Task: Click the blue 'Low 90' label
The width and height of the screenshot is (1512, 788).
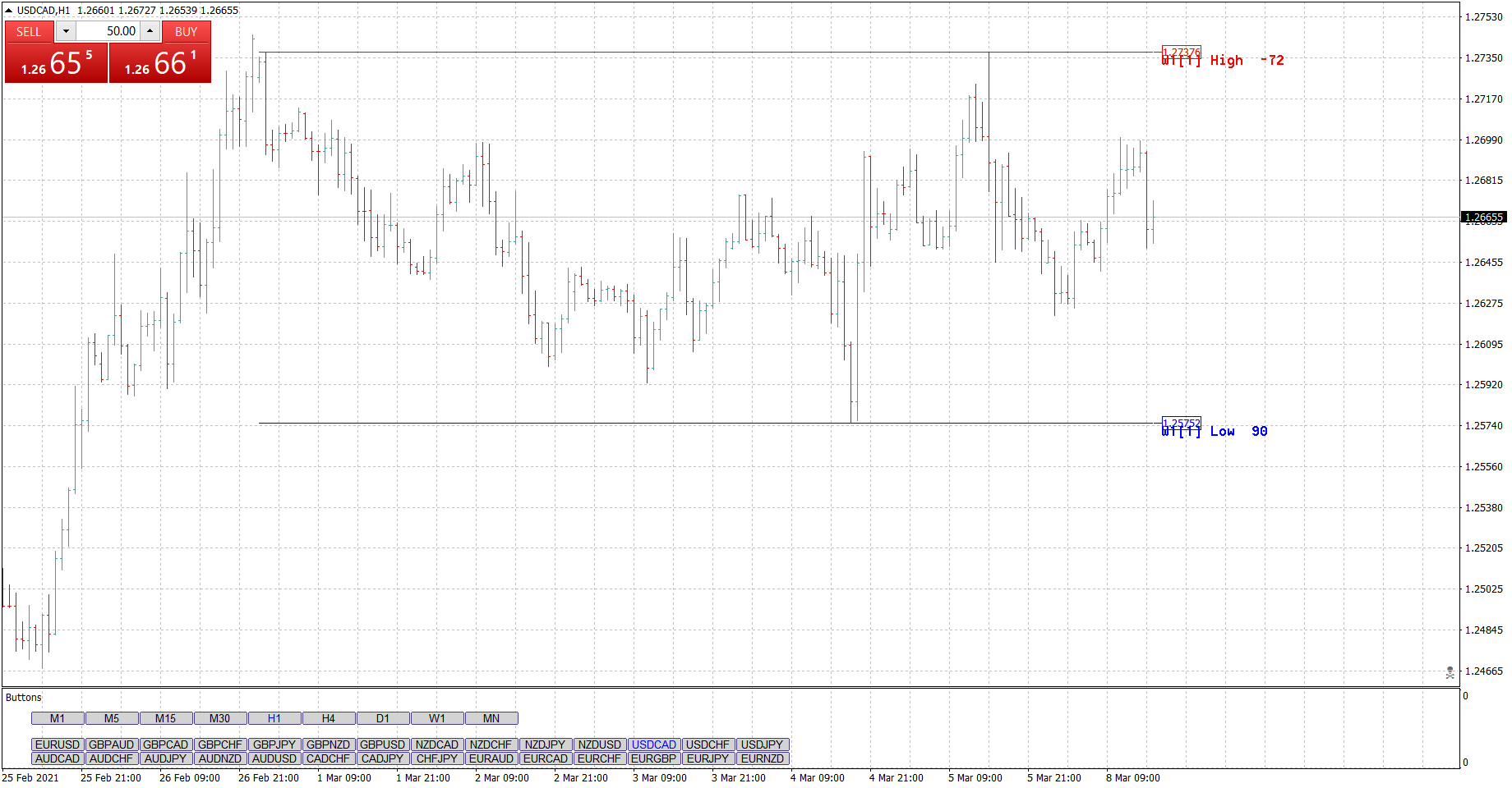Action: pos(1238,432)
